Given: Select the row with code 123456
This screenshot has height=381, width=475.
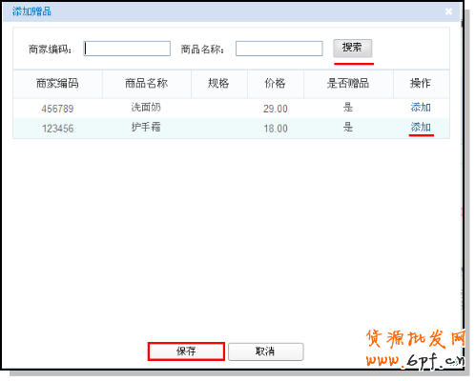Looking at the screenshot, I should [x=231, y=129].
